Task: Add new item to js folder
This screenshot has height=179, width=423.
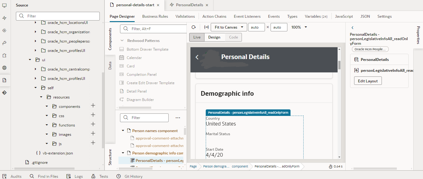Action: pyautogui.click(x=93, y=143)
